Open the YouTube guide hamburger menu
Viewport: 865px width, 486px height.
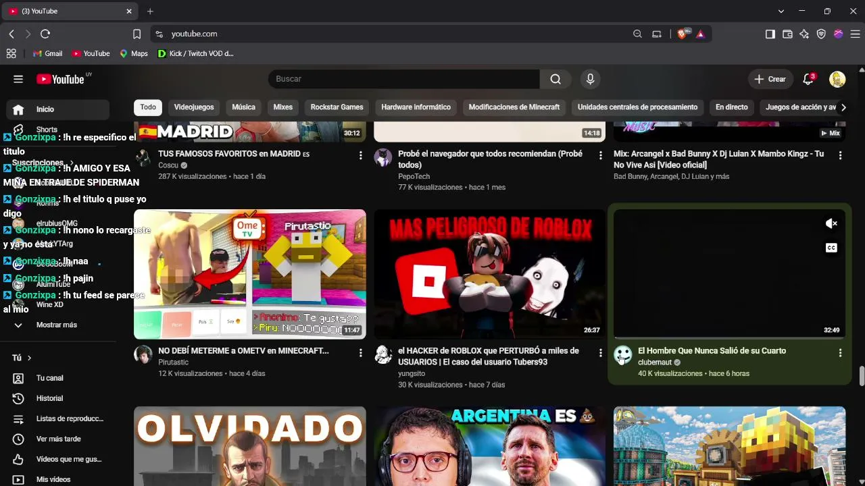[18, 79]
